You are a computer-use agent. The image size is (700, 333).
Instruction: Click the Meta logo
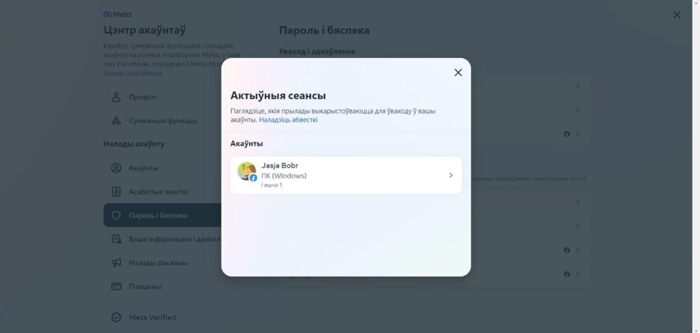pyautogui.click(x=118, y=14)
